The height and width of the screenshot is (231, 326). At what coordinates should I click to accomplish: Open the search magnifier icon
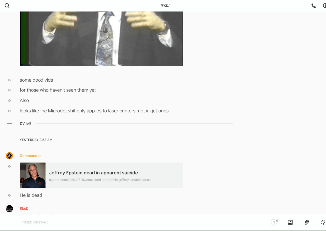tap(7, 5)
